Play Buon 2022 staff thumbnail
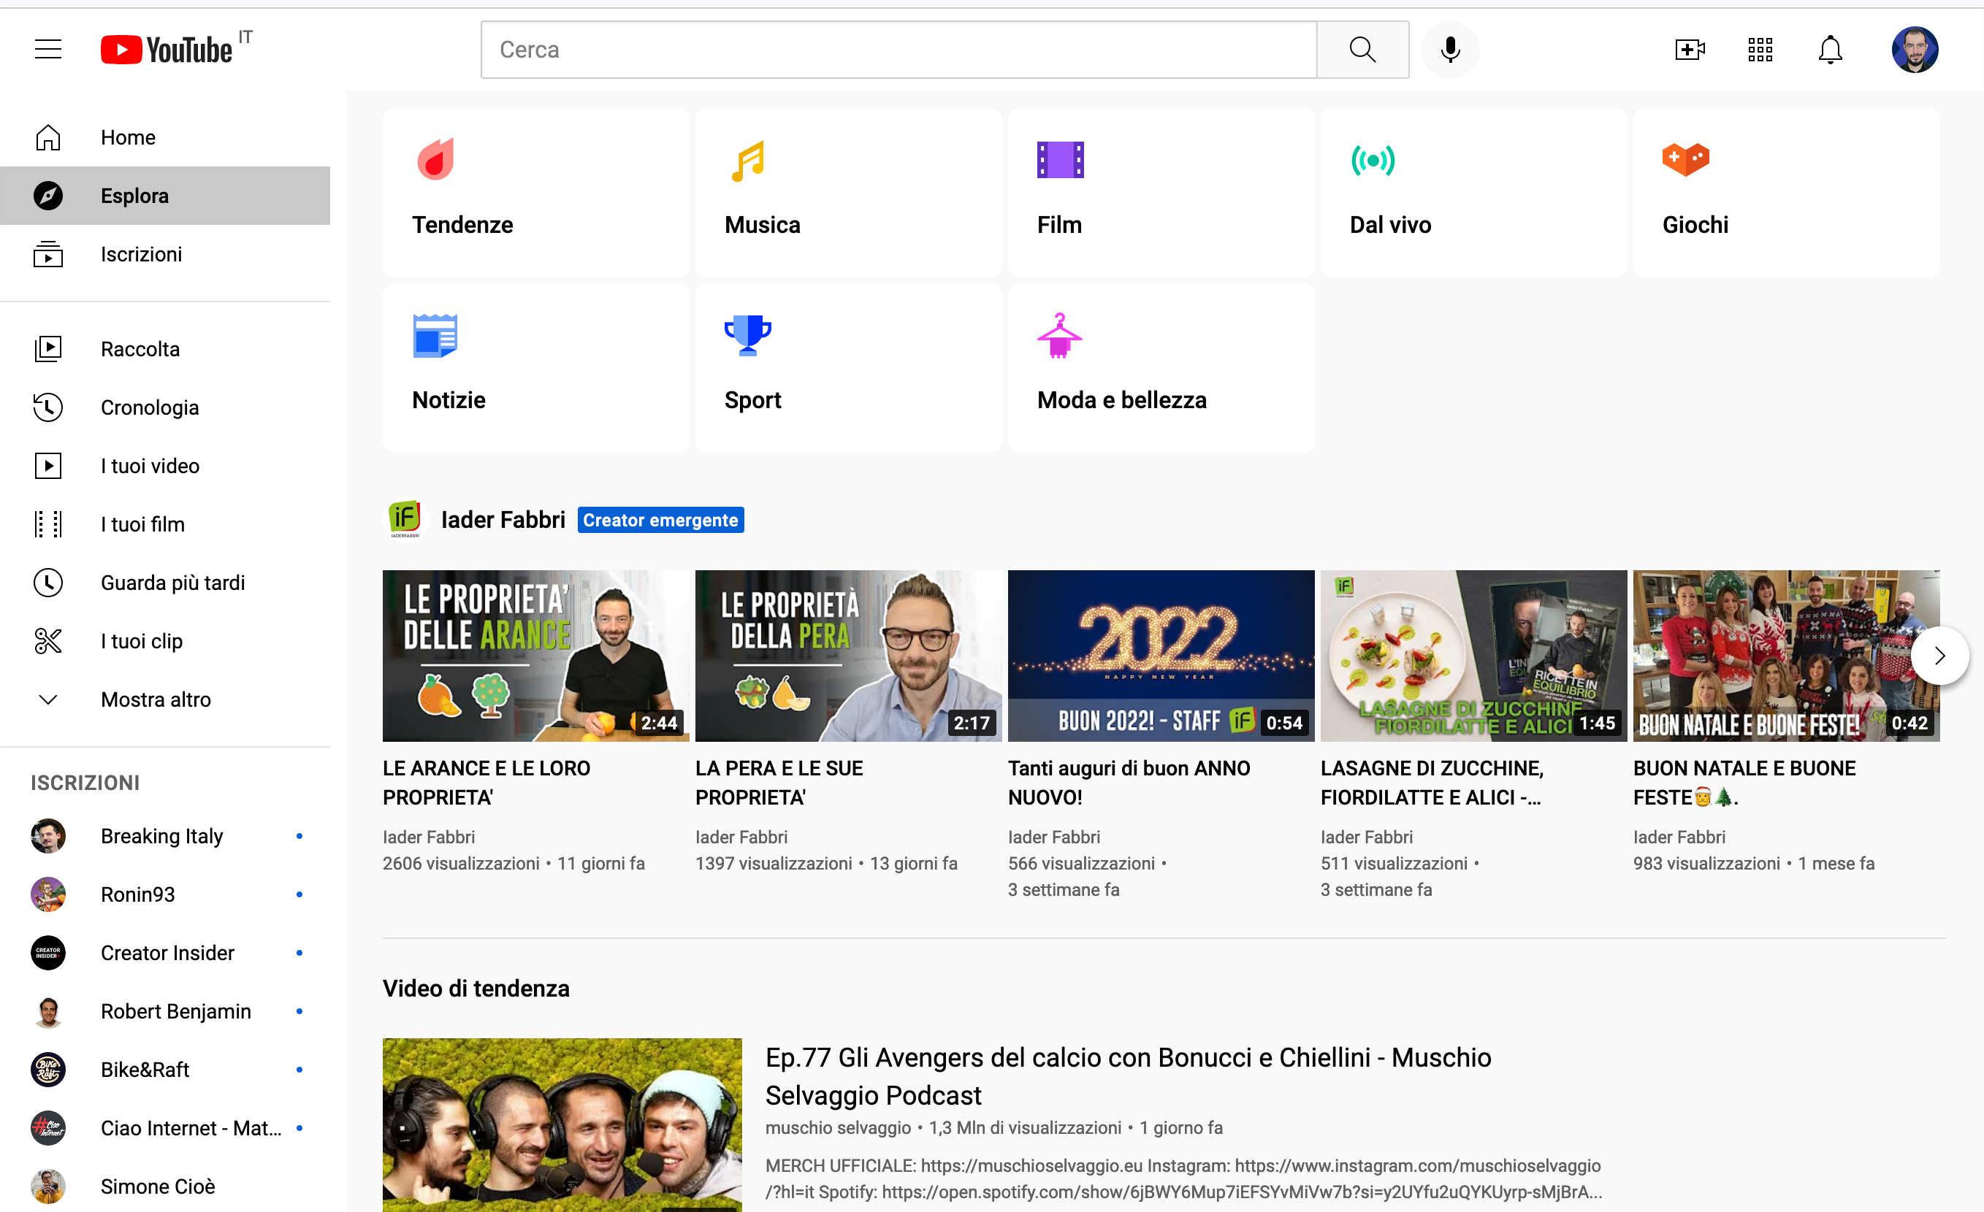 (x=1161, y=656)
